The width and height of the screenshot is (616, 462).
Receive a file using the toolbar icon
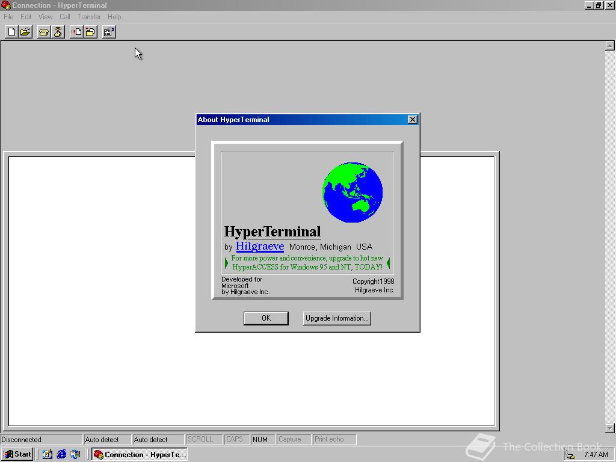click(x=89, y=32)
